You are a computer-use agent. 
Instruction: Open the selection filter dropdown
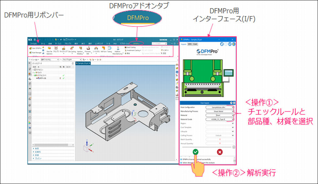50,60
